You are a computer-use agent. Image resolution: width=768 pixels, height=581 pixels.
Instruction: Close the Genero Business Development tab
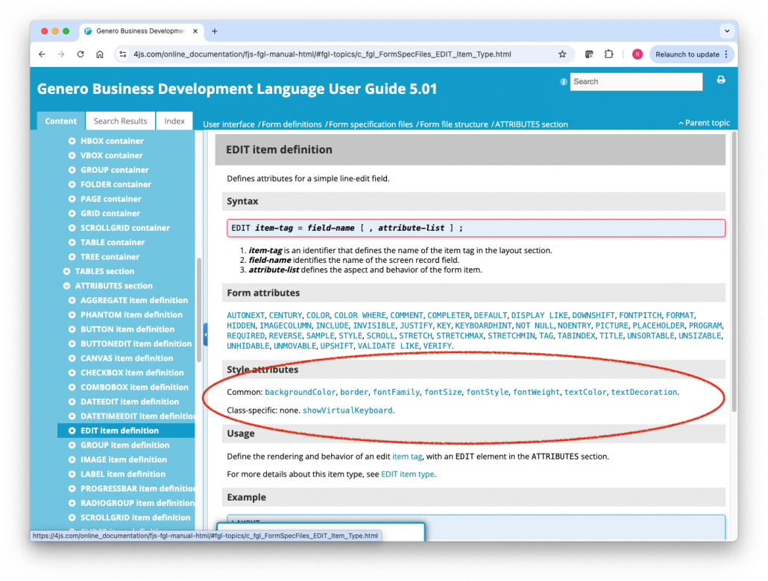point(195,31)
